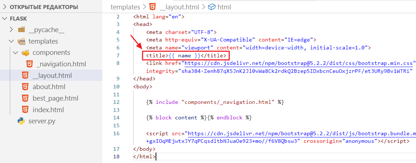
Task: Click the lang="en" attribute
Action: click(x=167, y=17)
